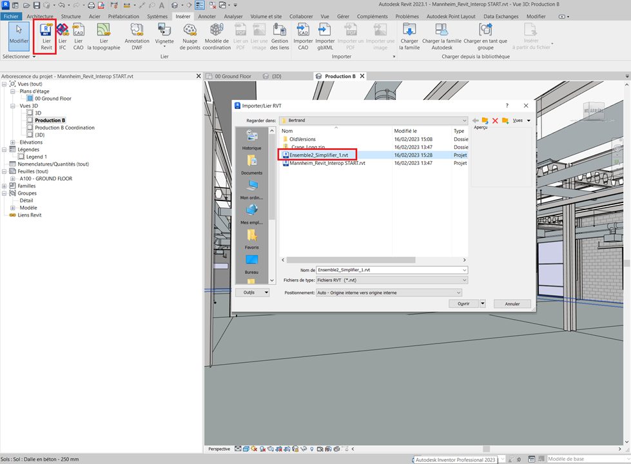Click the Importer gbXML tool

pyautogui.click(x=325, y=37)
